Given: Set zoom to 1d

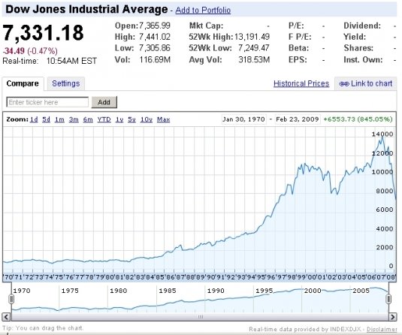Looking at the screenshot, I should (34, 119).
